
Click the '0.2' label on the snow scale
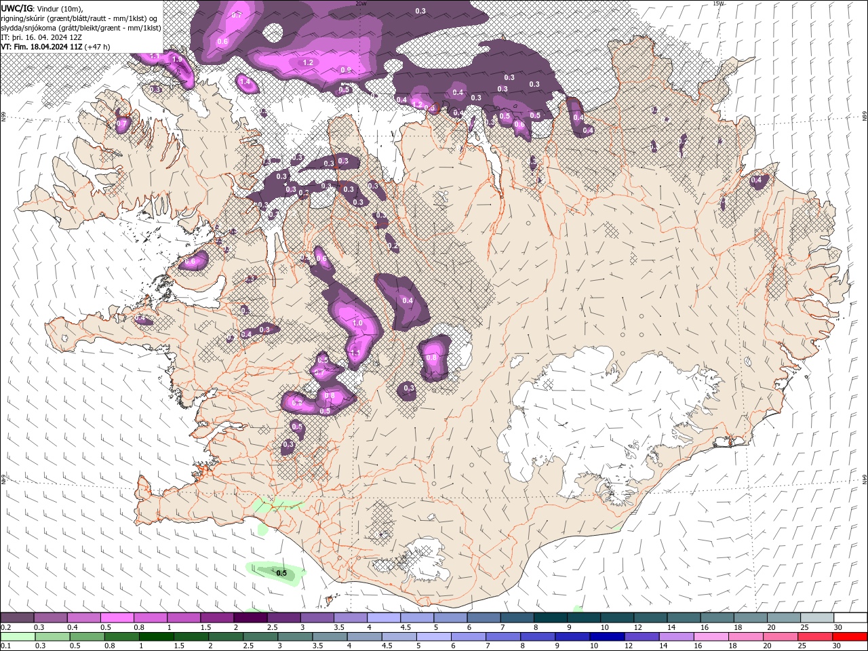coord(6,627)
